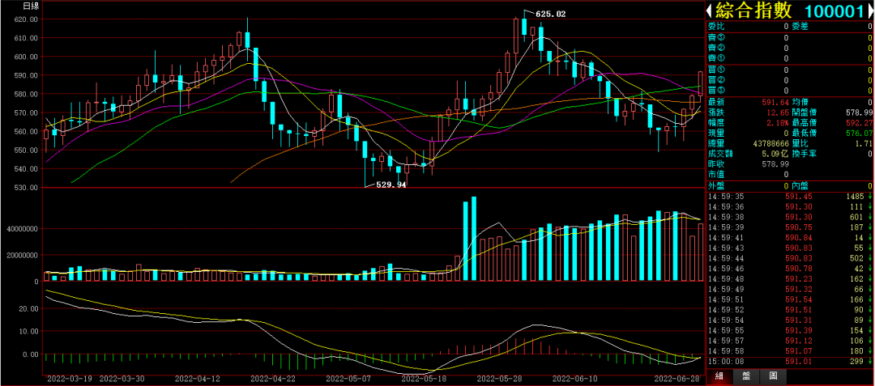
Task: Select the 14:59:57 tick row
Action: coord(790,341)
